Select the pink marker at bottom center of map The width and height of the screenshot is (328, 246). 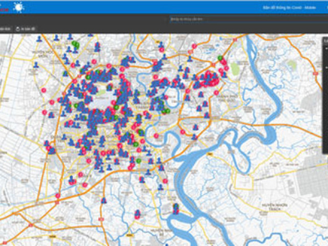click(x=137, y=214)
